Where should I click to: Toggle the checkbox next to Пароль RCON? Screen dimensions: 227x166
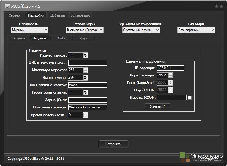tap(190, 98)
